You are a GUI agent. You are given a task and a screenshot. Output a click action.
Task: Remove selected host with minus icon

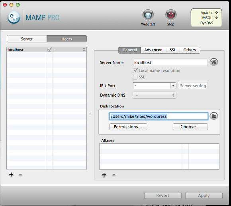tap(20, 175)
